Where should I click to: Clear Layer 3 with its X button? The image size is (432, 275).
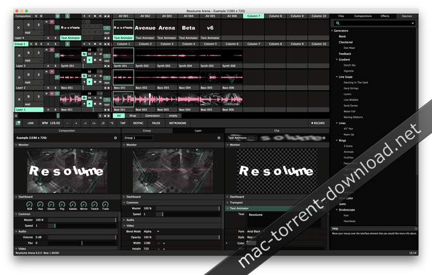(19, 55)
